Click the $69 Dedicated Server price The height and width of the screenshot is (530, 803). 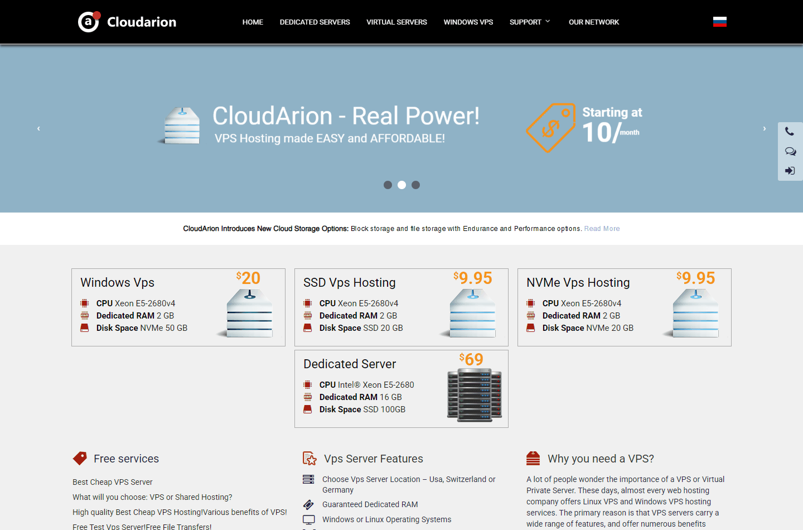[x=471, y=359]
